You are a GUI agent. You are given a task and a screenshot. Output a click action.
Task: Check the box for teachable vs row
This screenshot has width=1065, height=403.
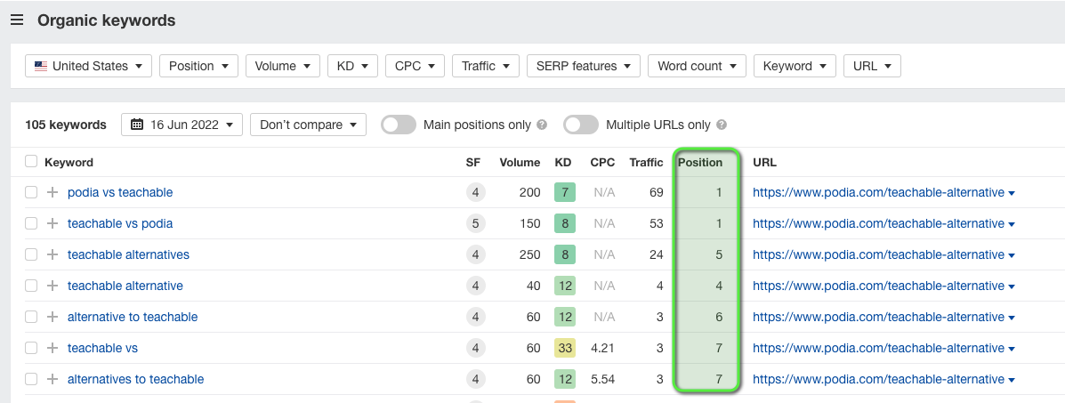(x=30, y=348)
